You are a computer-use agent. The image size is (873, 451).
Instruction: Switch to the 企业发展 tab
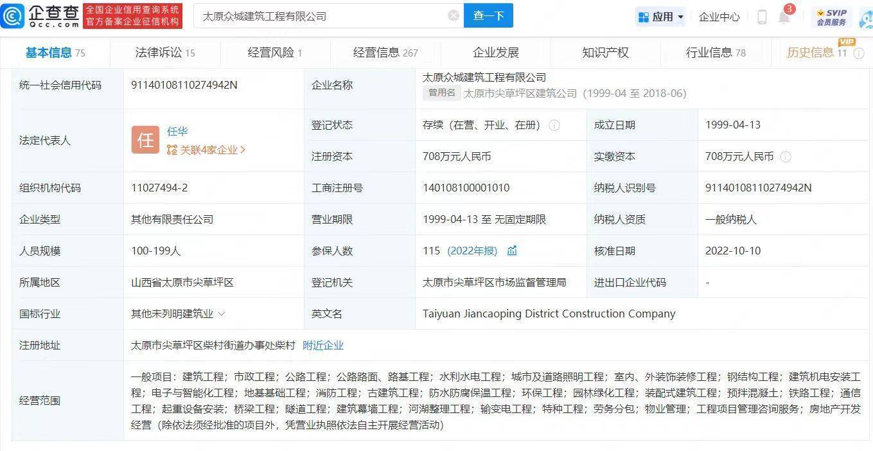[x=496, y=53]
